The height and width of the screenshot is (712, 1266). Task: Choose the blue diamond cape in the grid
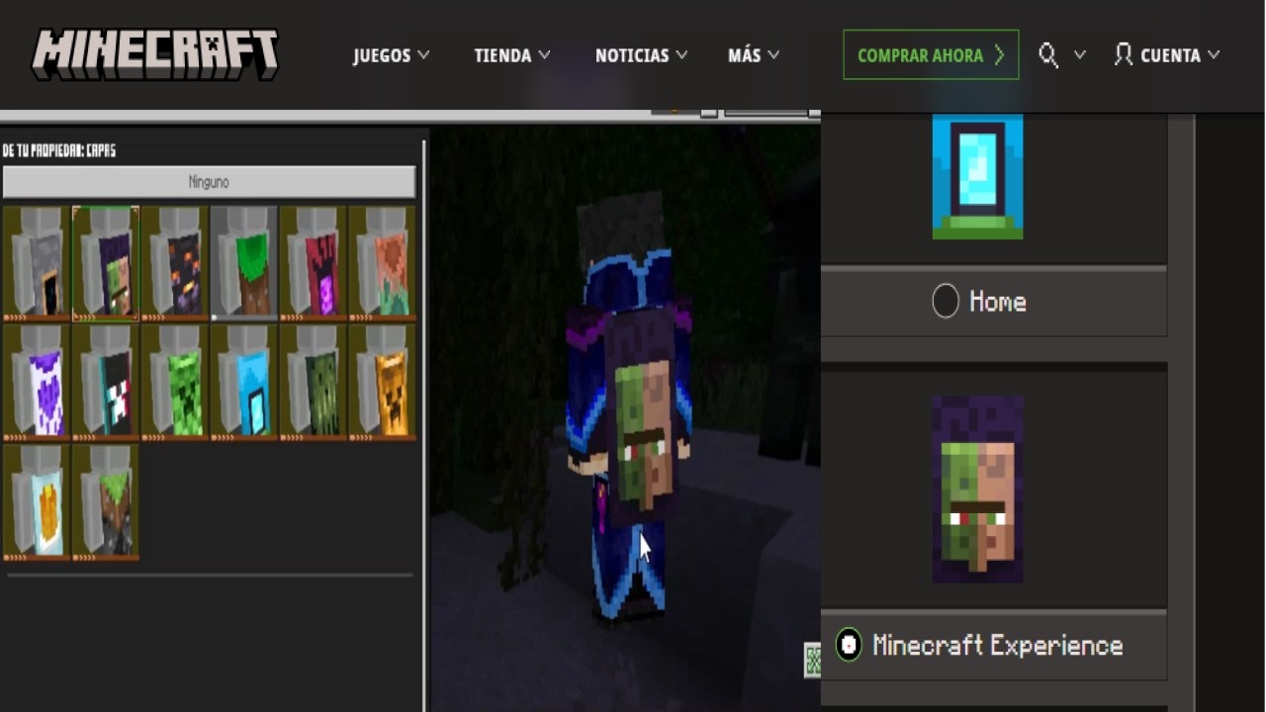point(244,382)
